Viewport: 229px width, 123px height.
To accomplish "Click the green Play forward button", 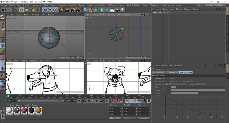I will (93, 101).
